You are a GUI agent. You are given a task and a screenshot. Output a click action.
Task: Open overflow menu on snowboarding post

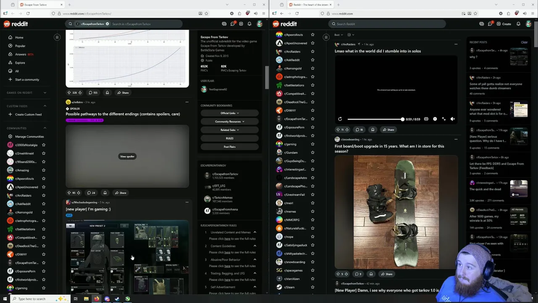pos(456,139)
